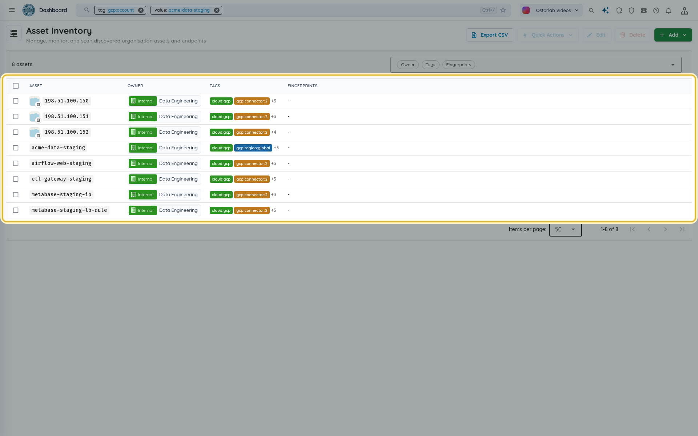Save search with the star icon
The width and height of the screenshot is (698, 436).
coord(503,10)
